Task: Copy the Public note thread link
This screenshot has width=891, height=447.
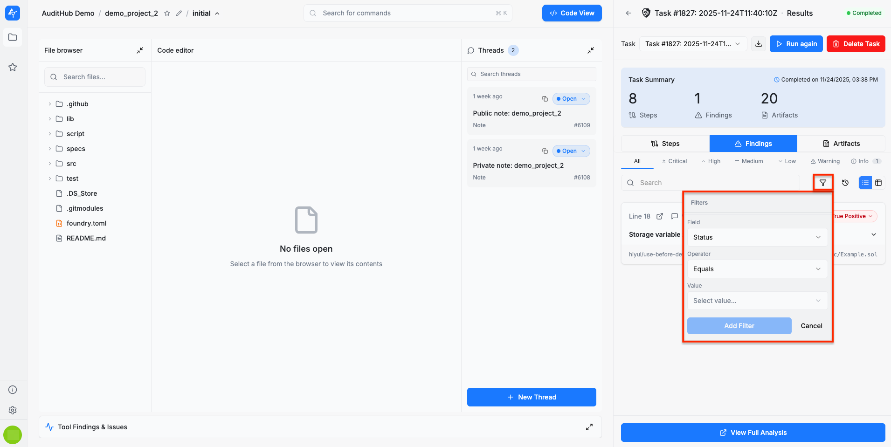Action: click(545, 99)
